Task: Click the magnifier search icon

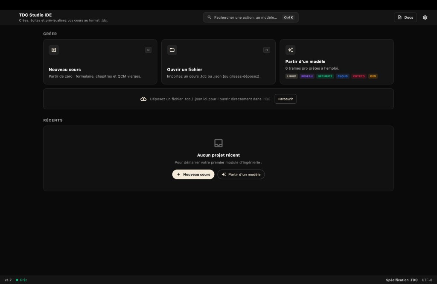Action: pyautogui.click(x=209, y=18)
